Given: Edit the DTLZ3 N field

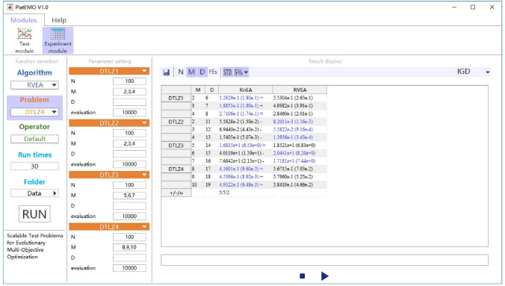Looking at the screenshot, I should pyautogui.click(x=129, y=185).
